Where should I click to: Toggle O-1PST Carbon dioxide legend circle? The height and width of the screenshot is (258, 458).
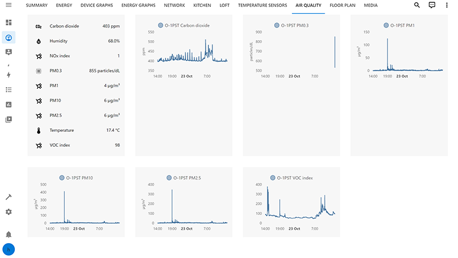coord(160,25)
